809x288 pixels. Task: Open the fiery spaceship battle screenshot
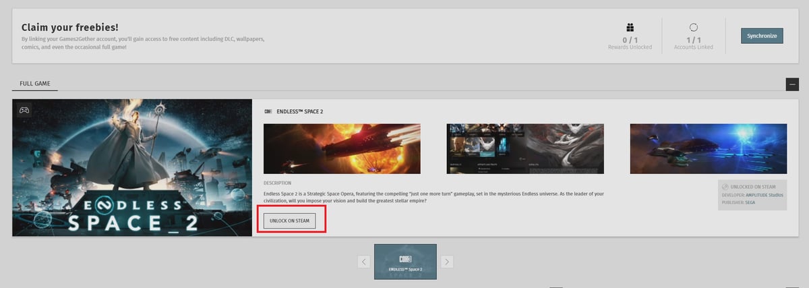(x=342, y=149)
